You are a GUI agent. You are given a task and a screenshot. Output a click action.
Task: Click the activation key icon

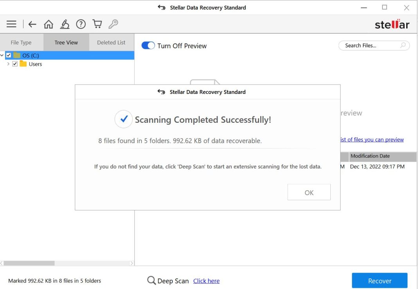[x=113, y=24]
